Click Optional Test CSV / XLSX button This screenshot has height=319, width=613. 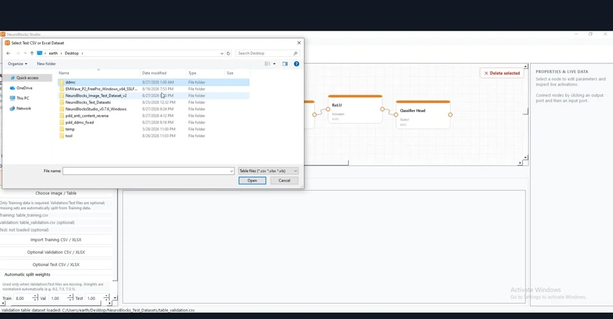[56, 264]
